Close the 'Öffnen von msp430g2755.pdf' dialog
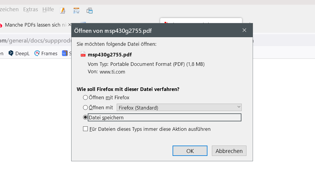315x181 pixels. click(x=244, y=30)
